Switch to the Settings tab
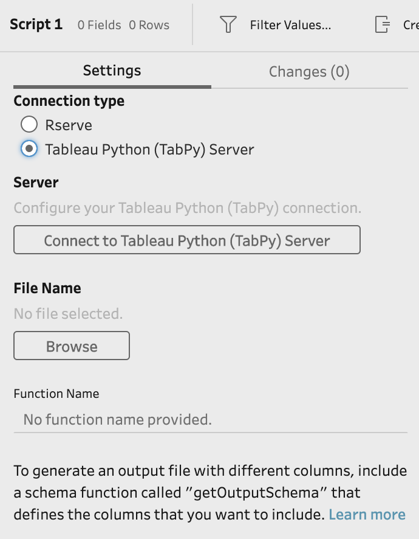This screenshot has height=539, width=419. click(111, 71)
